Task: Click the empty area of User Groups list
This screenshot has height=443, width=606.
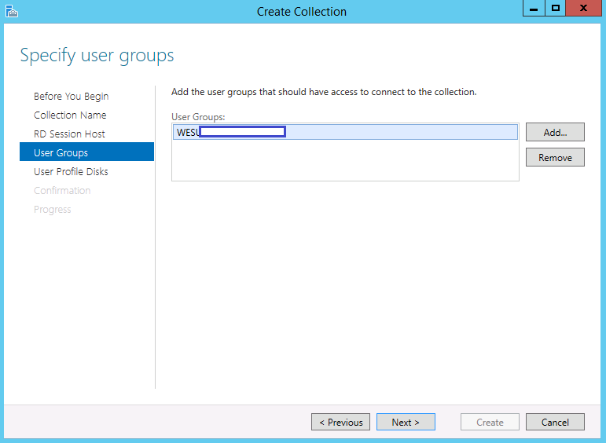Action: click(x=345, y=160)
